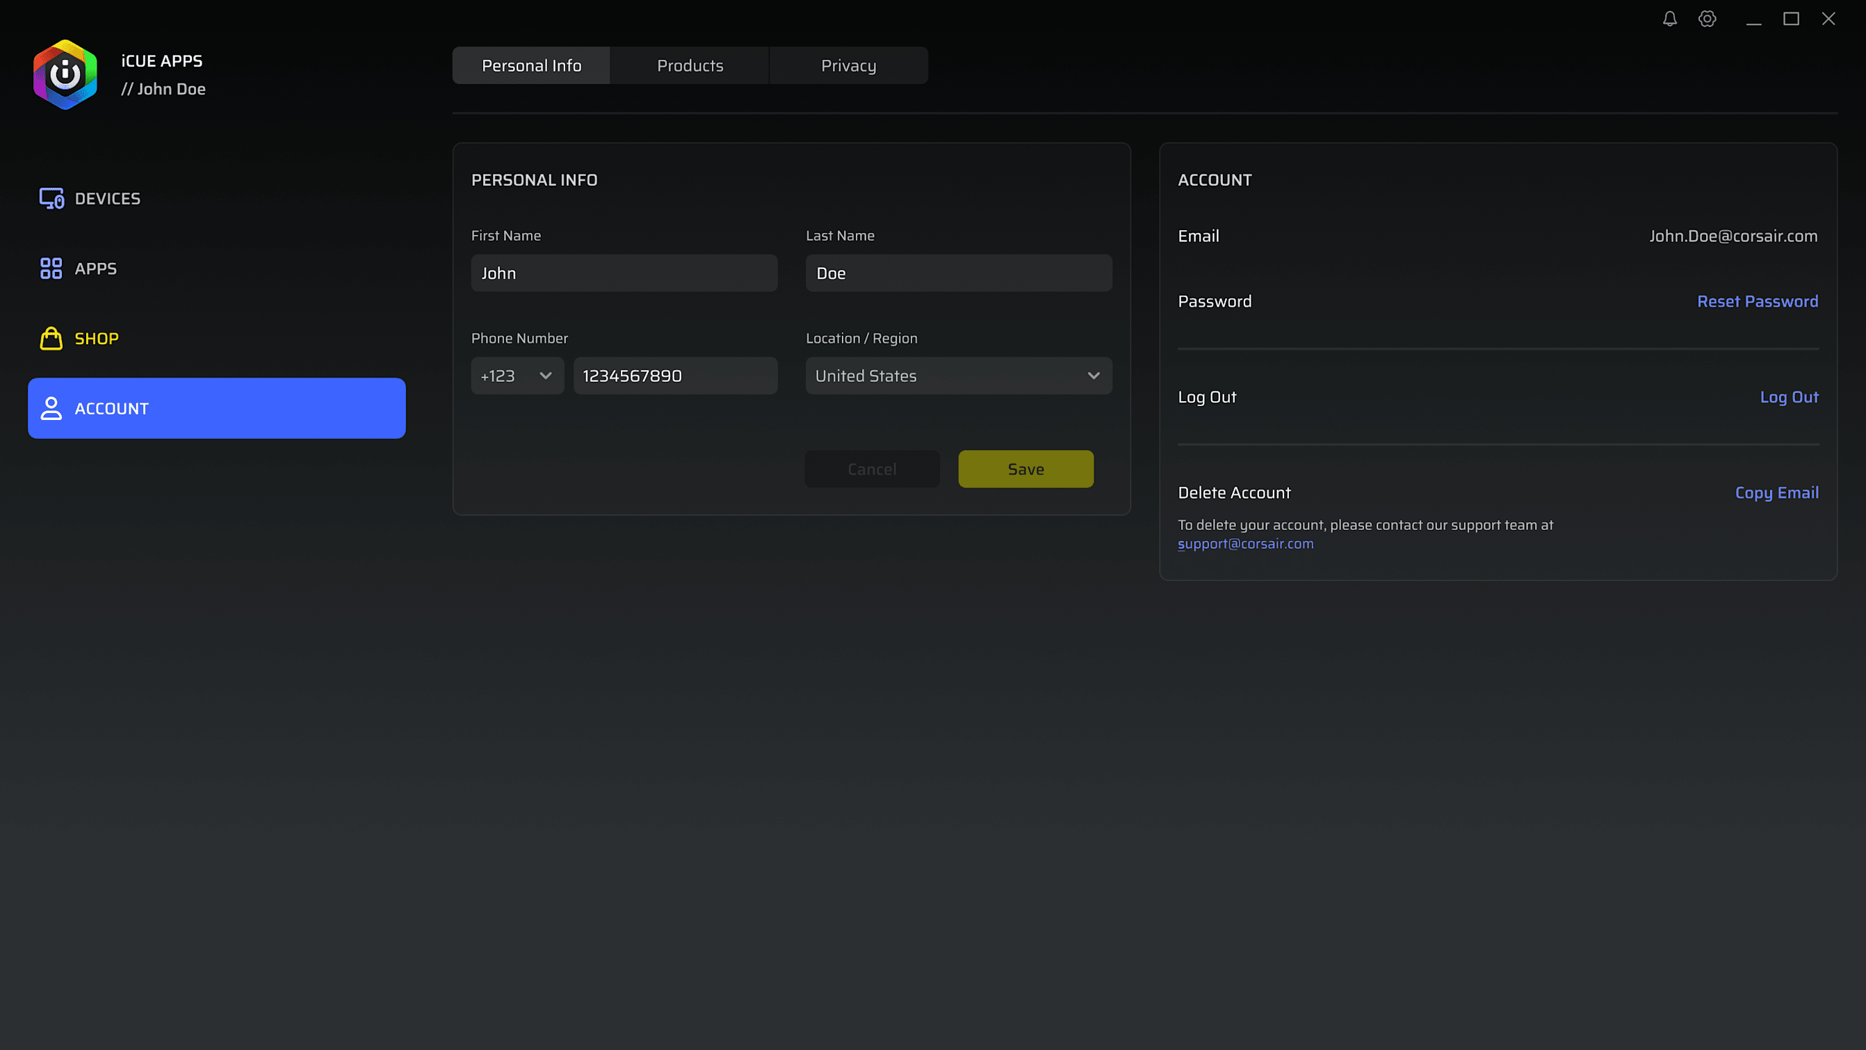Click the iCUE APPS title text
The width and height of the screenshot is (1866, 1050).
(161, 61)
